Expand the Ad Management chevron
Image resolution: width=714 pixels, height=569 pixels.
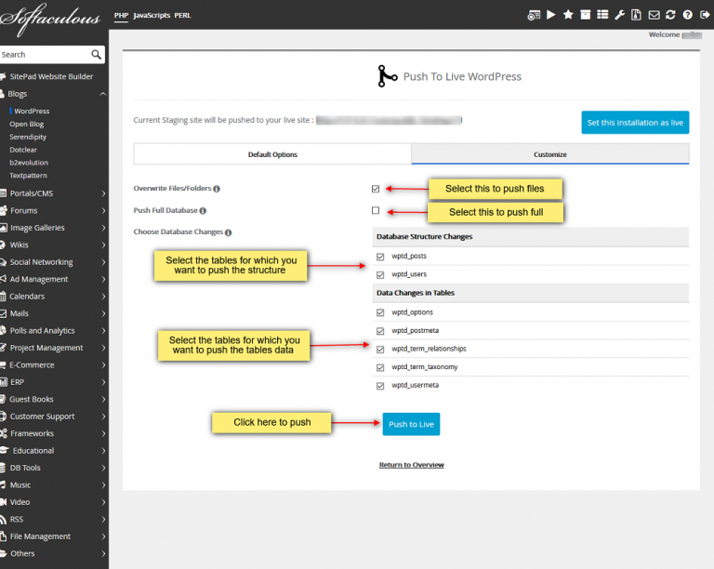point(103,280)
